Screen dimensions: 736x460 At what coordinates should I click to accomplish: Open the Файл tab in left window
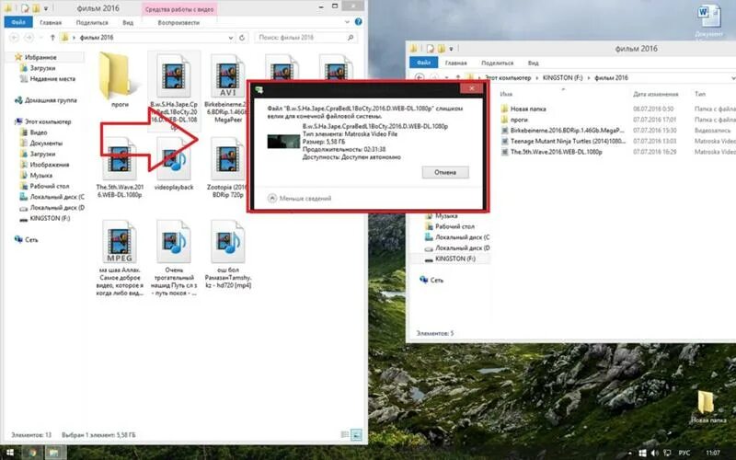tap(18, 22)
